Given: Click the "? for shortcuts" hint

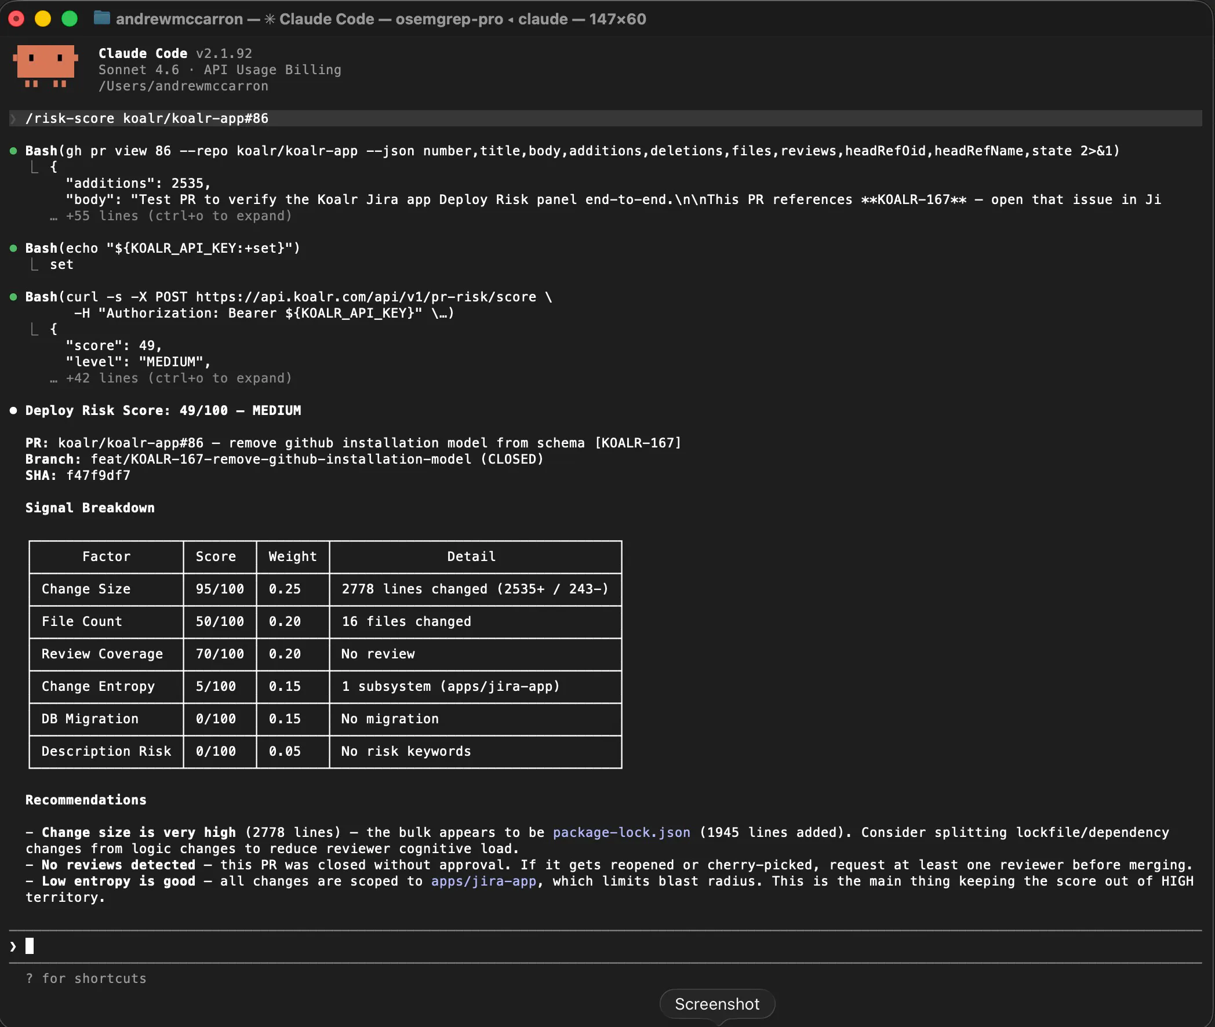Looking at the screenshot, I should 86,978.
